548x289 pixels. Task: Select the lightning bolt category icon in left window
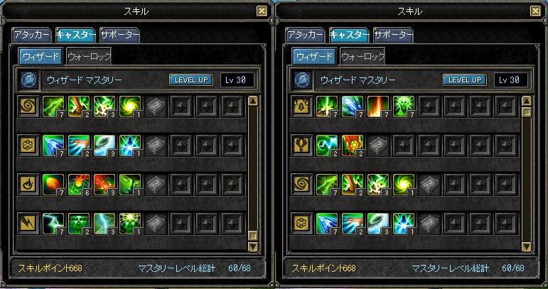[28, 224]
